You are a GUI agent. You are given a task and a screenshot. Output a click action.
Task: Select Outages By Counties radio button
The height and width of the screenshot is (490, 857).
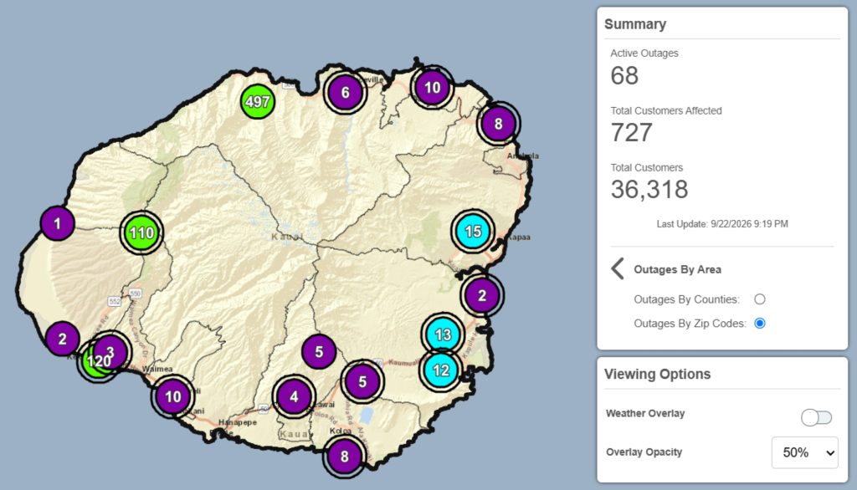(760, 299)
